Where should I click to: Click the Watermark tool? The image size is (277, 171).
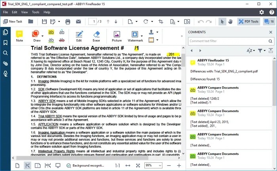coord(135,36)
